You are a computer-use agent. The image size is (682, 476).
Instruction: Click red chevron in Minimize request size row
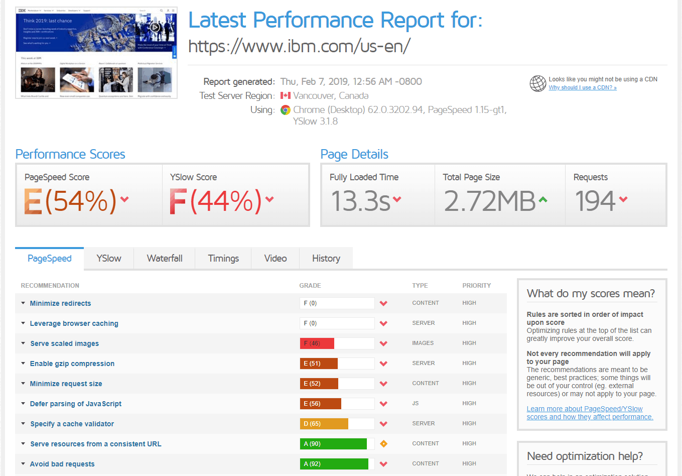pyautogui.click(x=383, y=384)
